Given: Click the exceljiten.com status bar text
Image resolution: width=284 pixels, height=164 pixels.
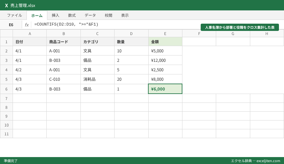Looking at the screenshot, I should tap(268, 161).
